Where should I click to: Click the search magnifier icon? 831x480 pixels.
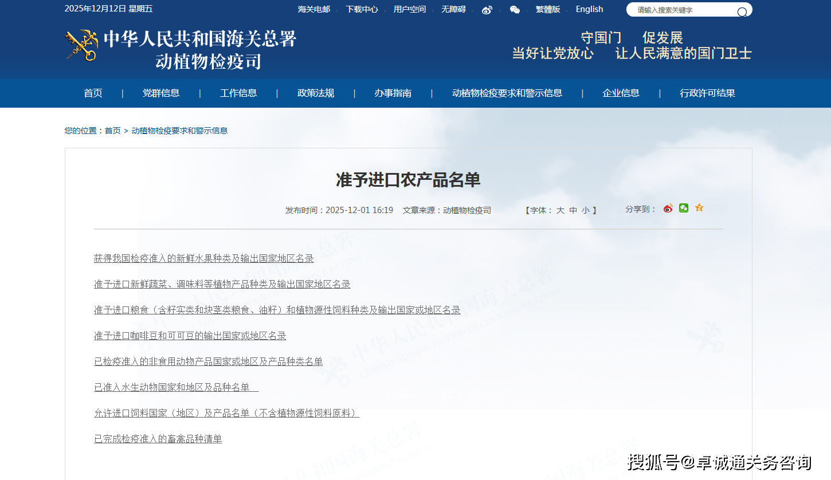coord(742,11)
